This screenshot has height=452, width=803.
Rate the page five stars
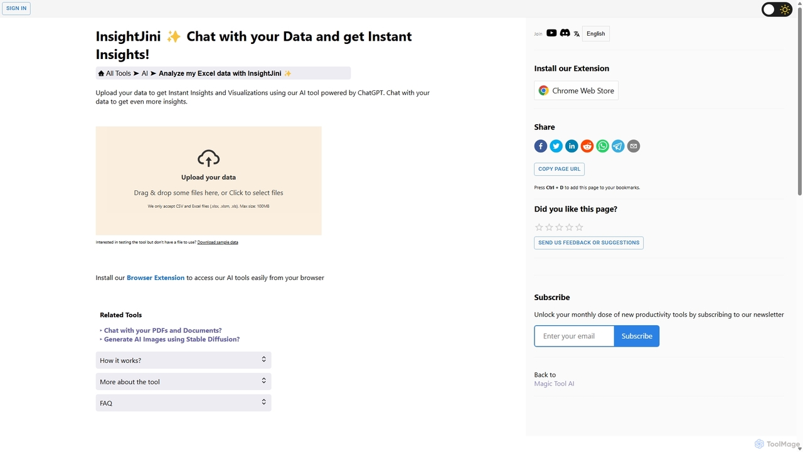(579, 227)
